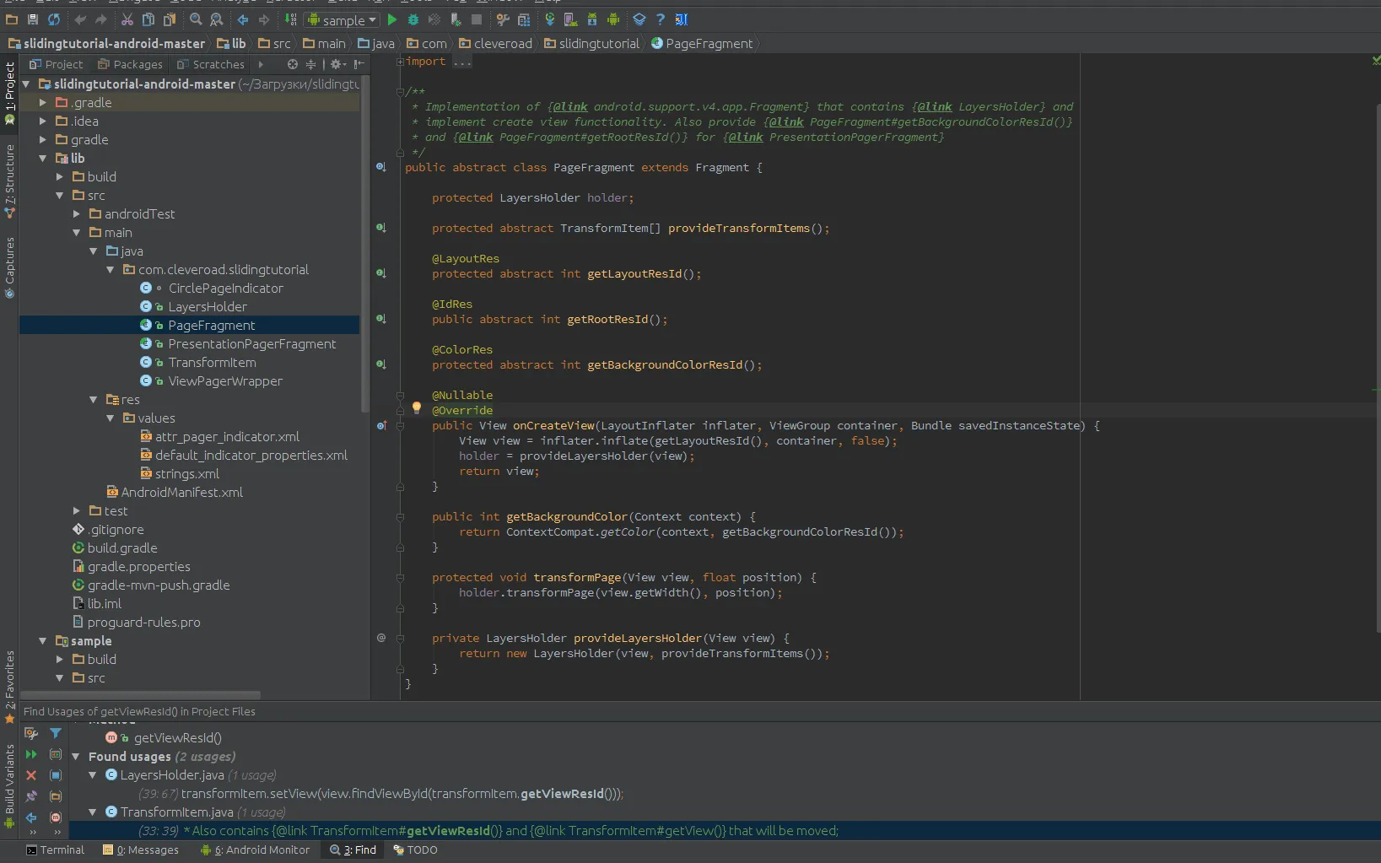Screen dimensions: 1381x863
Task: Click the Android Device Monitor icon
Action: click(x=613, y=19)
